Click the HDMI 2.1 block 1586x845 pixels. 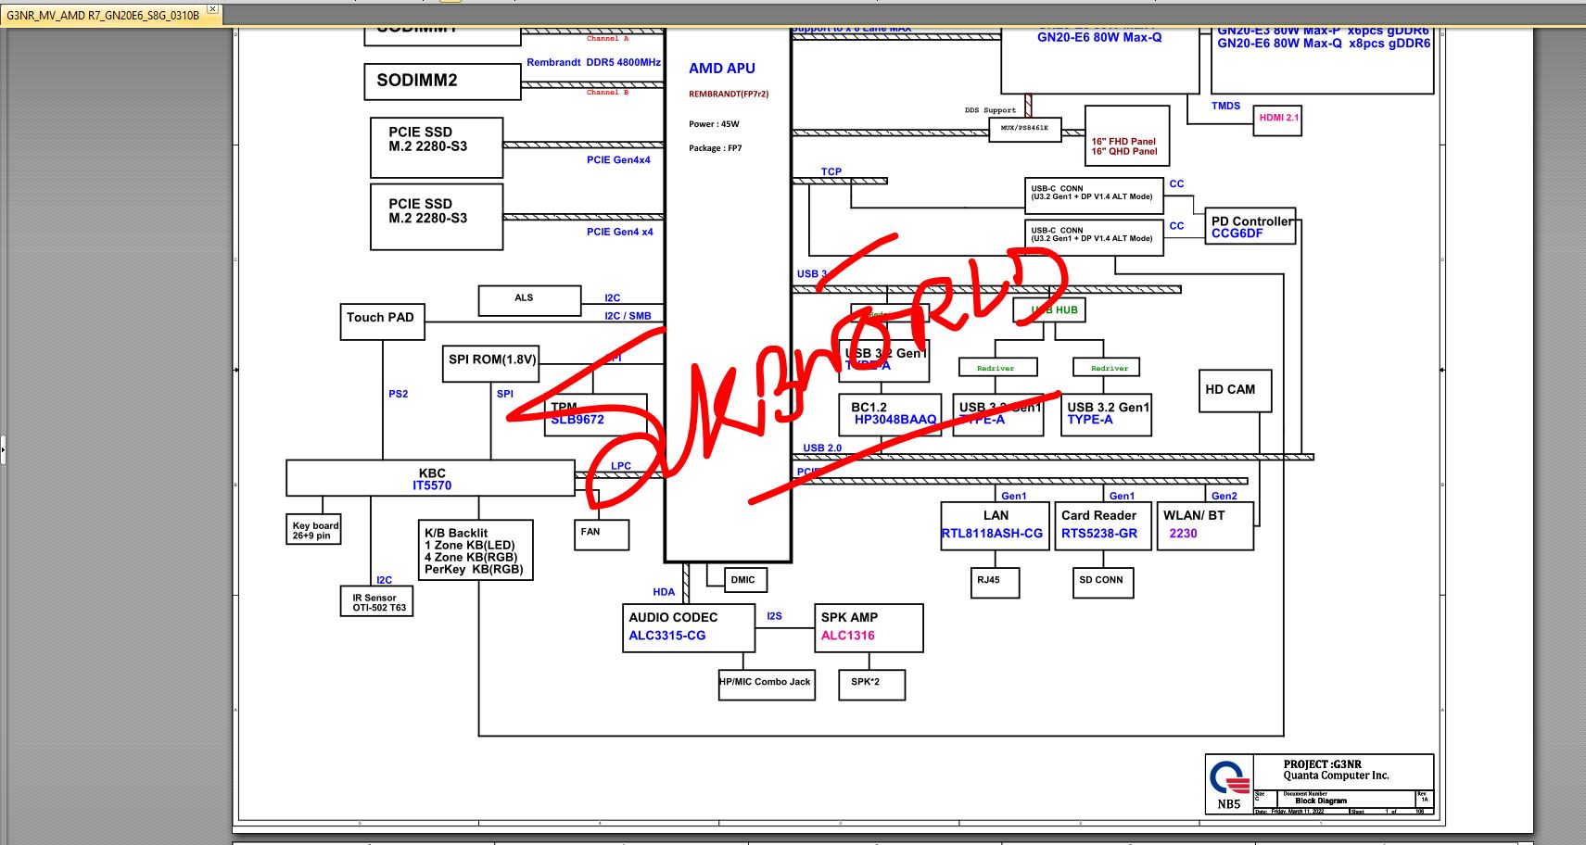1277,120
